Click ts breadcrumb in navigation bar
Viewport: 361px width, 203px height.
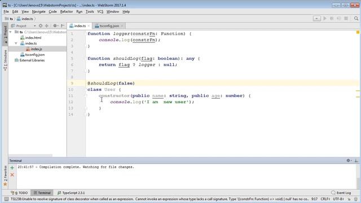(x=9, y=19)
